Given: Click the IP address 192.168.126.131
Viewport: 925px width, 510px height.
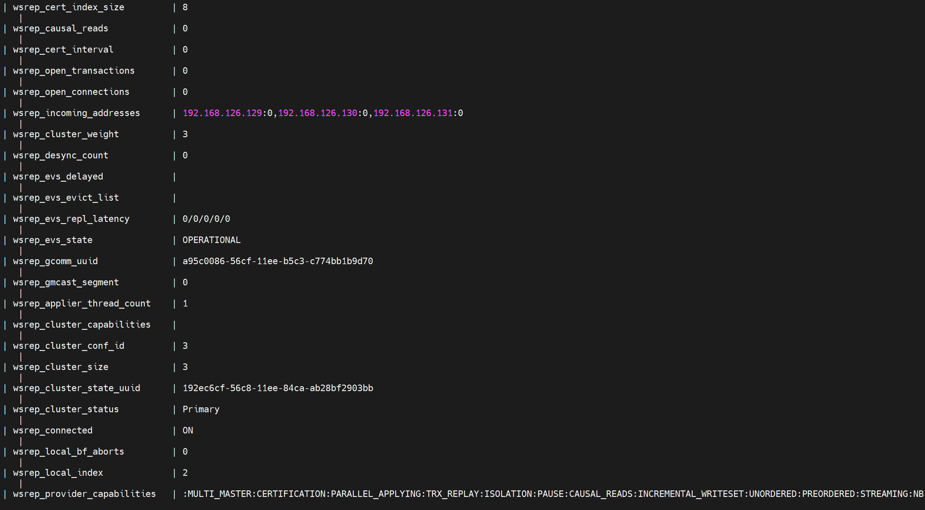Looking at the screenshot, I should pos(413,113).
